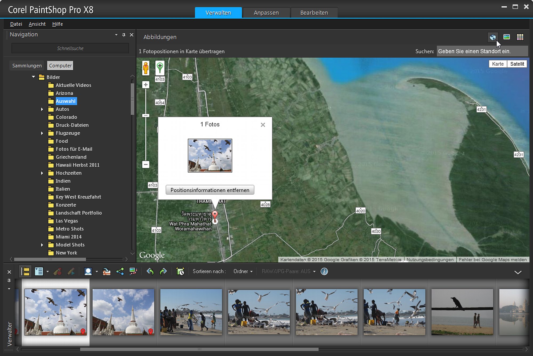
Task: Zoom in on the map with plus
Action: [x=146, y=85]
